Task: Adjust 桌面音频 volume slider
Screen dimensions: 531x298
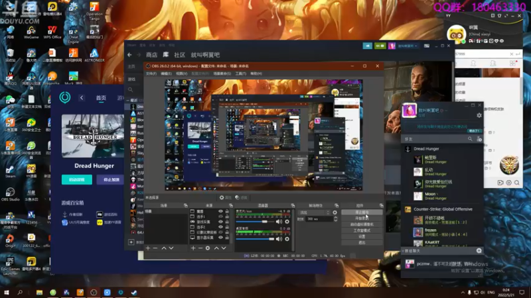Action: point(256,239)
